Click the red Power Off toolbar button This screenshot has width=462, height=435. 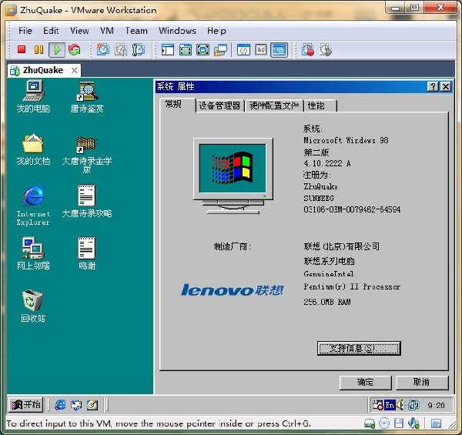22,49
